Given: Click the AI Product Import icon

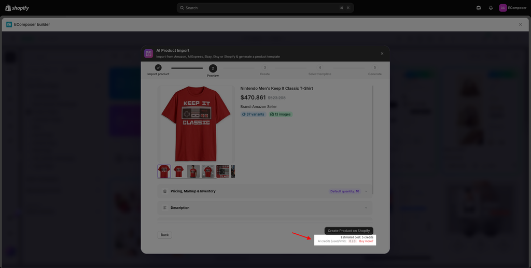Looking at the screenshot, I should (x=148, y=53).
